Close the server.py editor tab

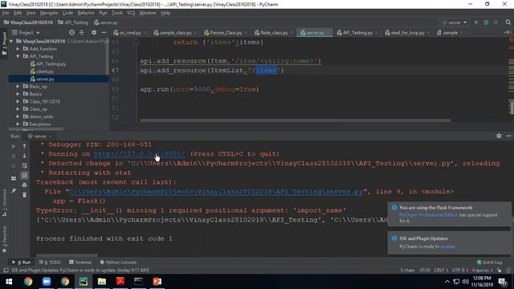328,33
